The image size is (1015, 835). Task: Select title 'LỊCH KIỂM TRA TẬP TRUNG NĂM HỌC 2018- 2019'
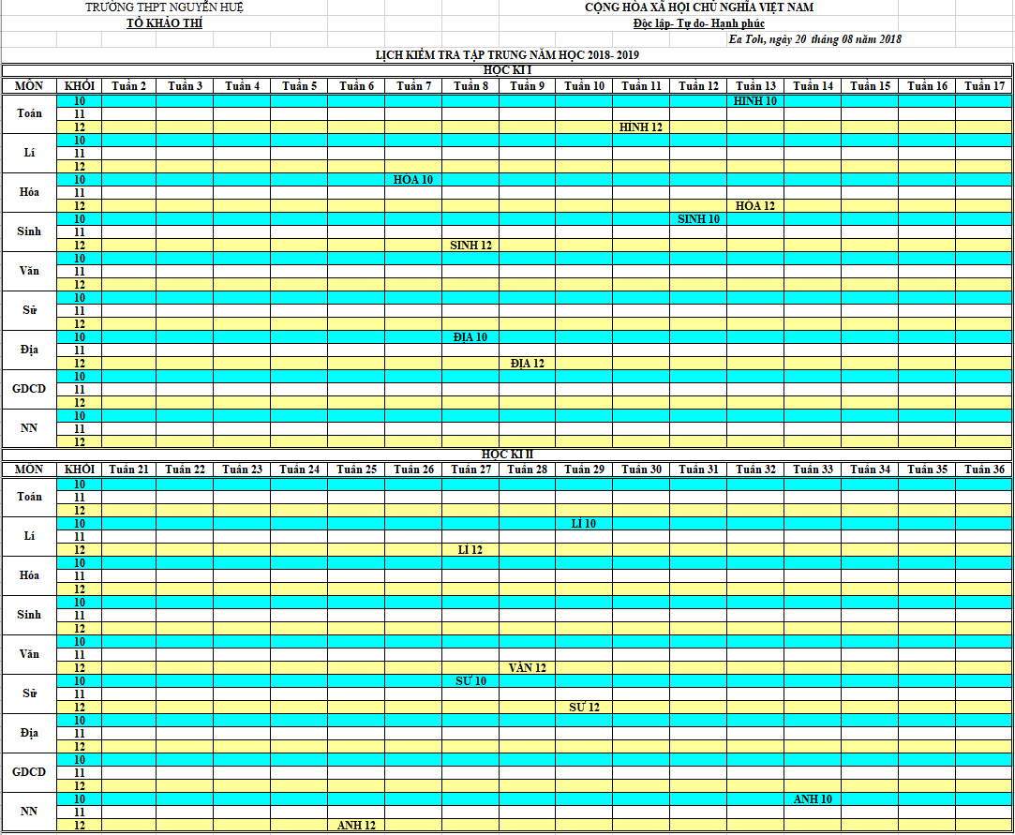pyautogui.click(x=507, y=55)
